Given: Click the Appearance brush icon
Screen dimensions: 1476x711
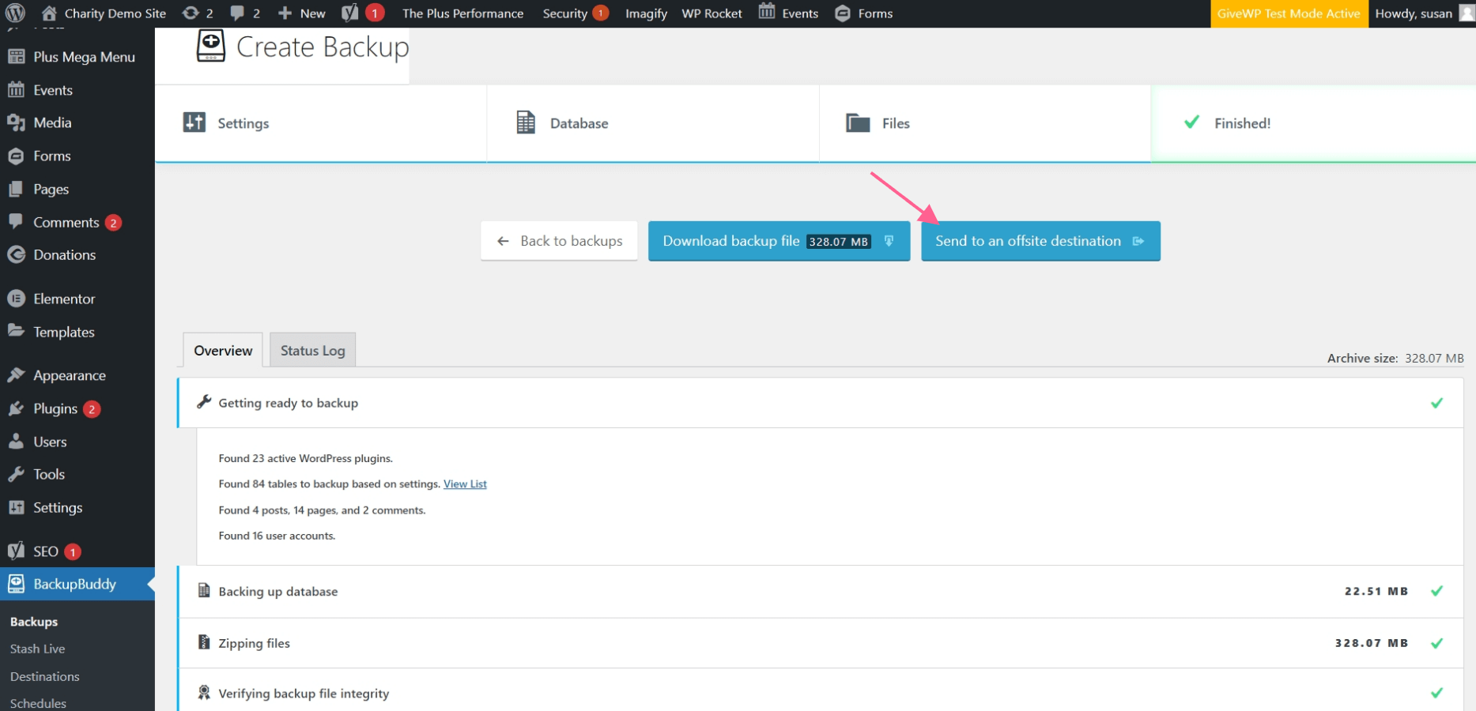Looking at the screenshot, I should coord(16,375).
